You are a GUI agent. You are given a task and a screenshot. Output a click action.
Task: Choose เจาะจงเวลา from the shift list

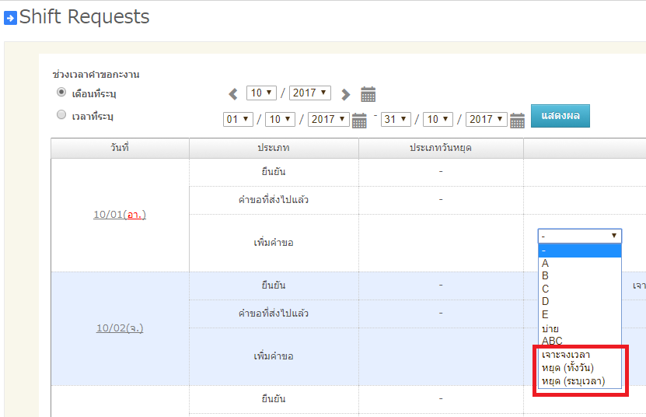(x=565, y=354)
